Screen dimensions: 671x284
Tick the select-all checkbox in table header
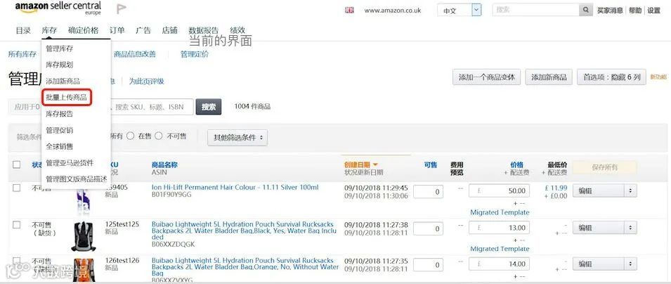tap(16, 164)
